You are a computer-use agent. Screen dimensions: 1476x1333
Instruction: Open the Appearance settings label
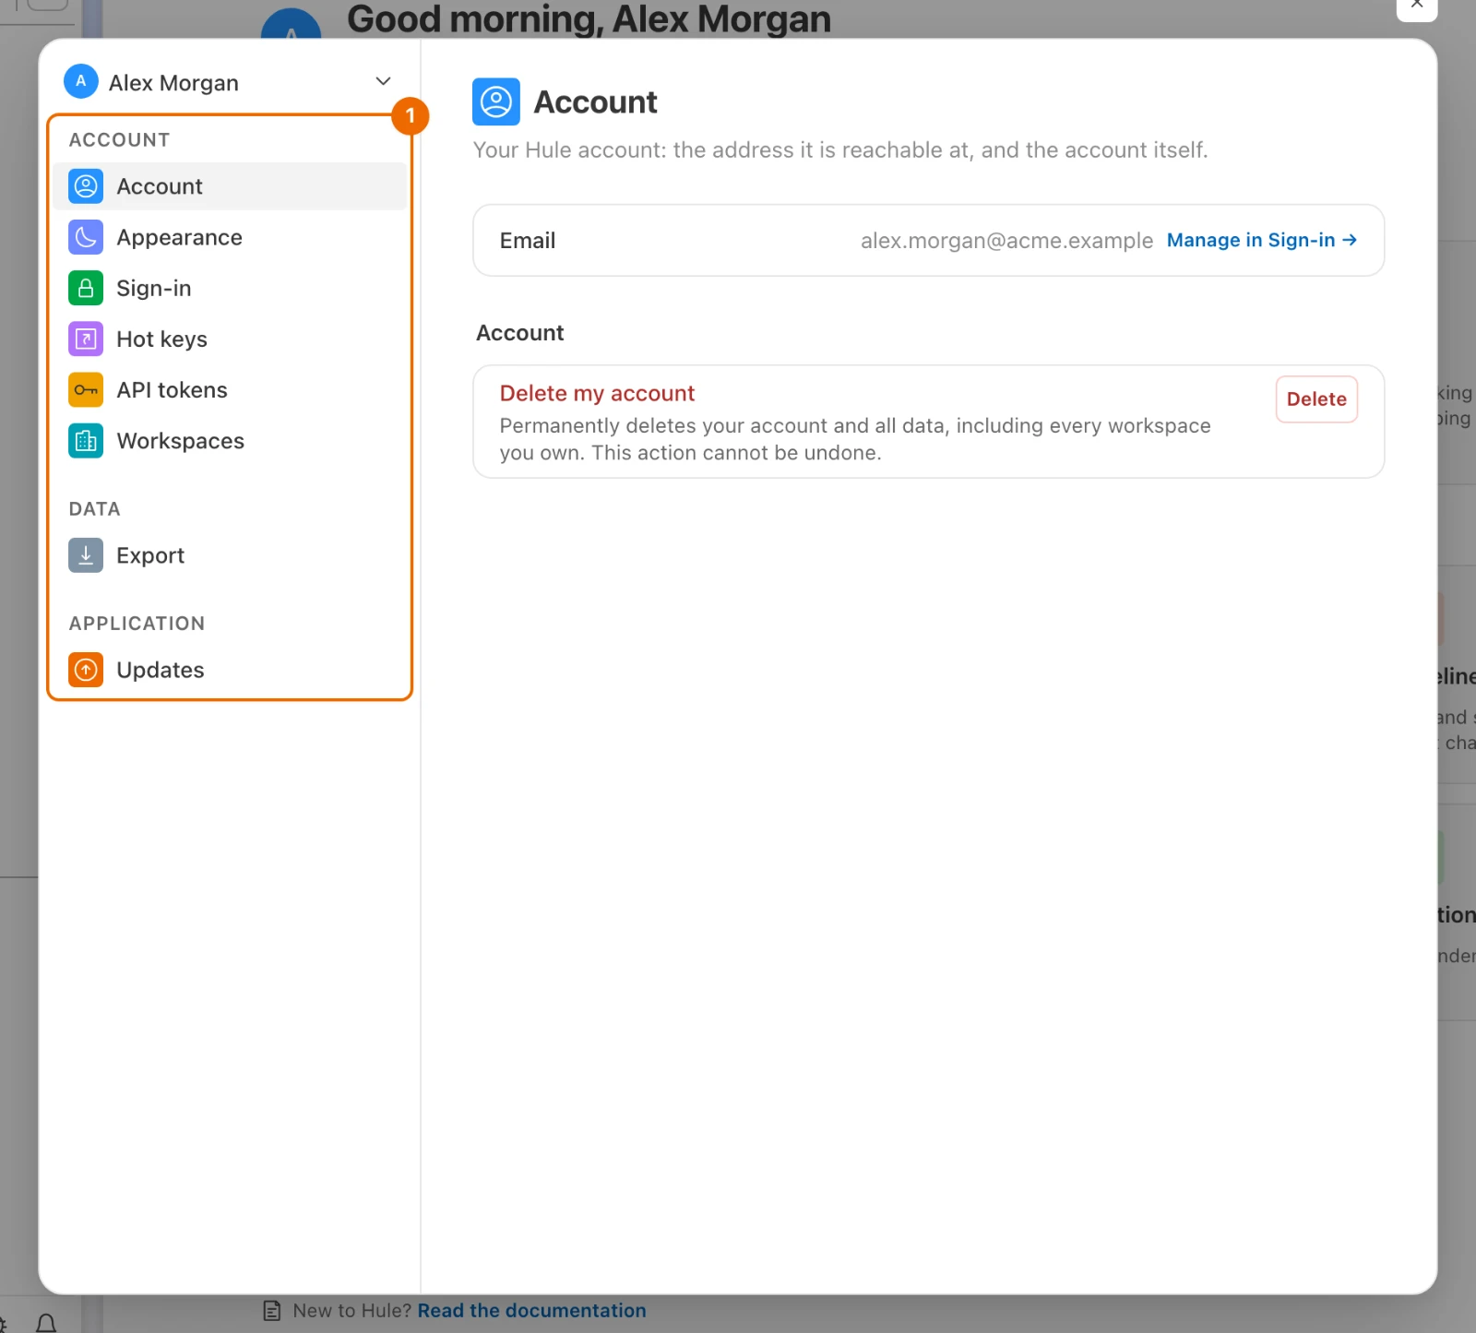(x=179, y=237)
